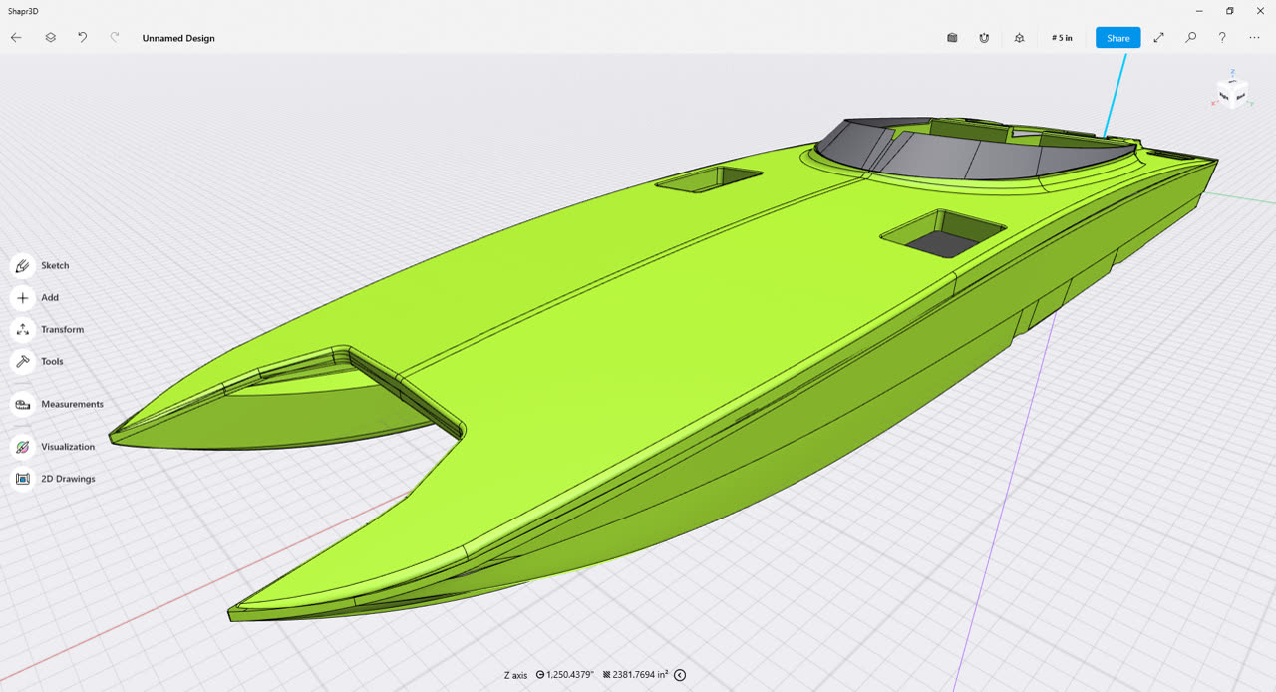Toggle the snapping magnet
The image size is (1276, 692).
984,37
